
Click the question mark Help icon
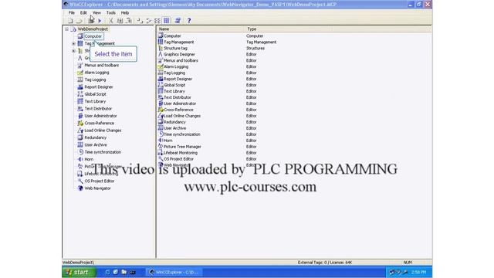coord(189,21)
